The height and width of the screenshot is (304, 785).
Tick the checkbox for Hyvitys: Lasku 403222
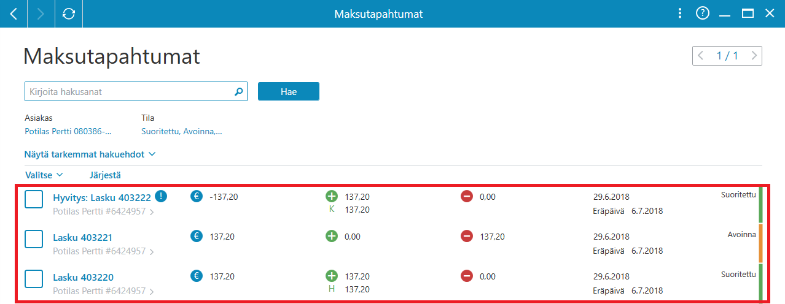(x=34, y=199)
